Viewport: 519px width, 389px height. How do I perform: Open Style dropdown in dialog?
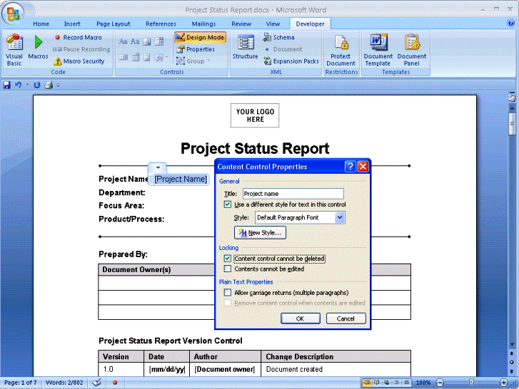point(340,217)
